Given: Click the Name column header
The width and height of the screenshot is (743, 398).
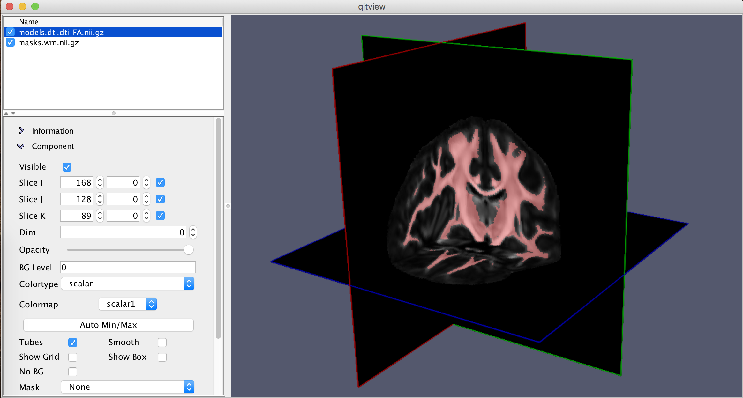Looking at the screenshot, I should pos(29,22).
